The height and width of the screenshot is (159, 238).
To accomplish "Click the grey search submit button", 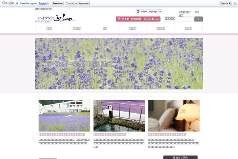I will click(x=199, y=19).
